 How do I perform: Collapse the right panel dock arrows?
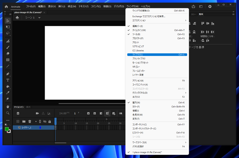click(233, 12)
